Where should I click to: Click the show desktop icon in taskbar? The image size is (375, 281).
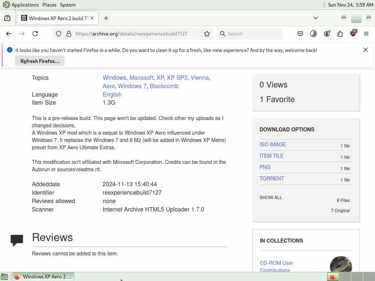coord(4,277)
